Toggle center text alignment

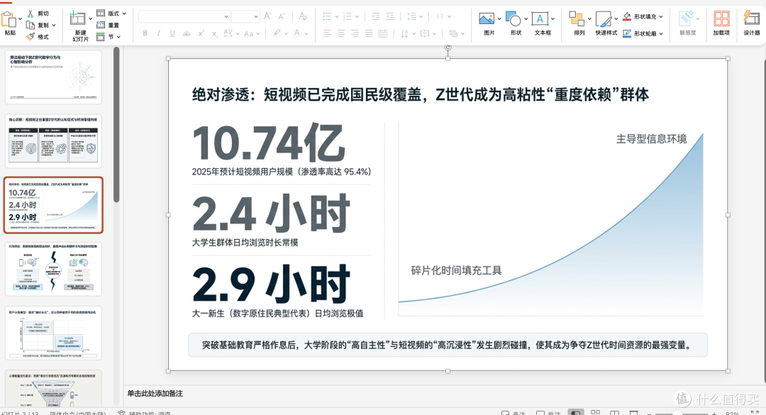click(x=341, y=33)
